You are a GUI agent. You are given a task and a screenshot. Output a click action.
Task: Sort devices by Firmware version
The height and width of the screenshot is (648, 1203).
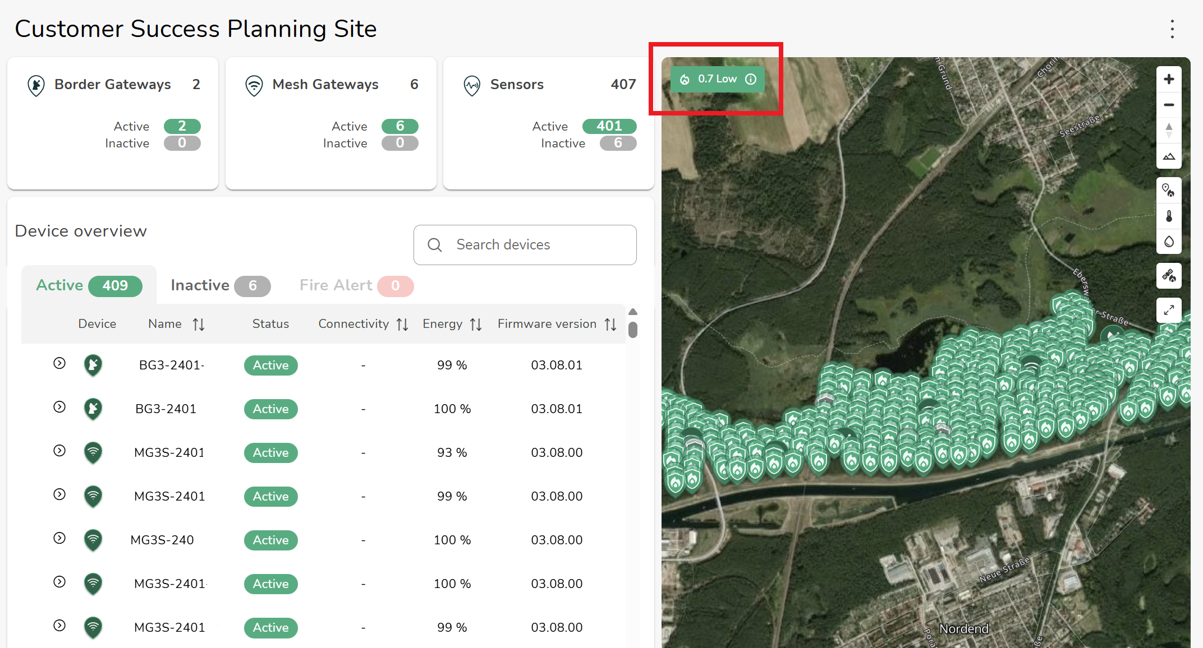[610, 324]
